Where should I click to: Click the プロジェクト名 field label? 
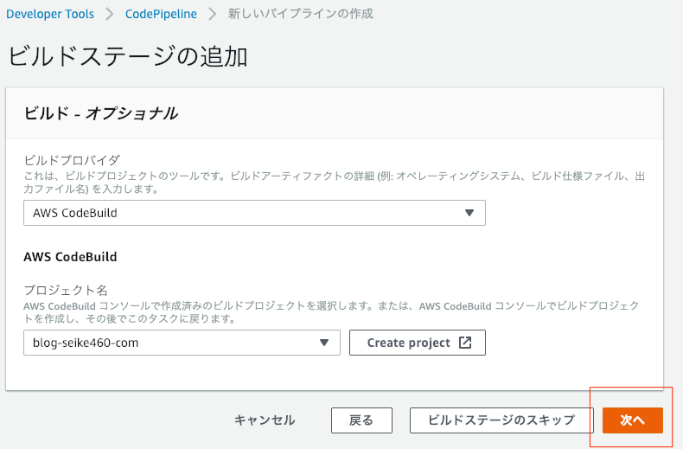(x=66, y=290)
